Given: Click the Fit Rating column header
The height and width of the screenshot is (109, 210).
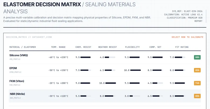Looking at the screenshot, I should pyautogui.click(x=182, y=47).
